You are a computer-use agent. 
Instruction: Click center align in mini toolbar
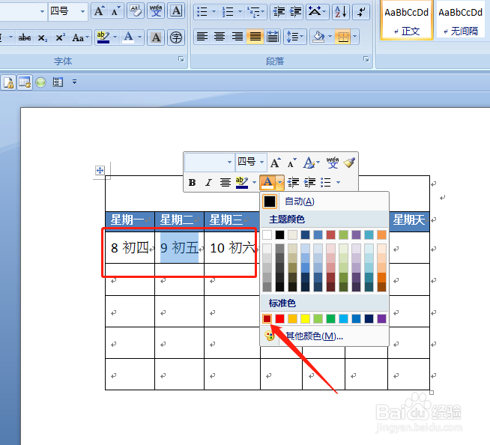pos(226,182)
